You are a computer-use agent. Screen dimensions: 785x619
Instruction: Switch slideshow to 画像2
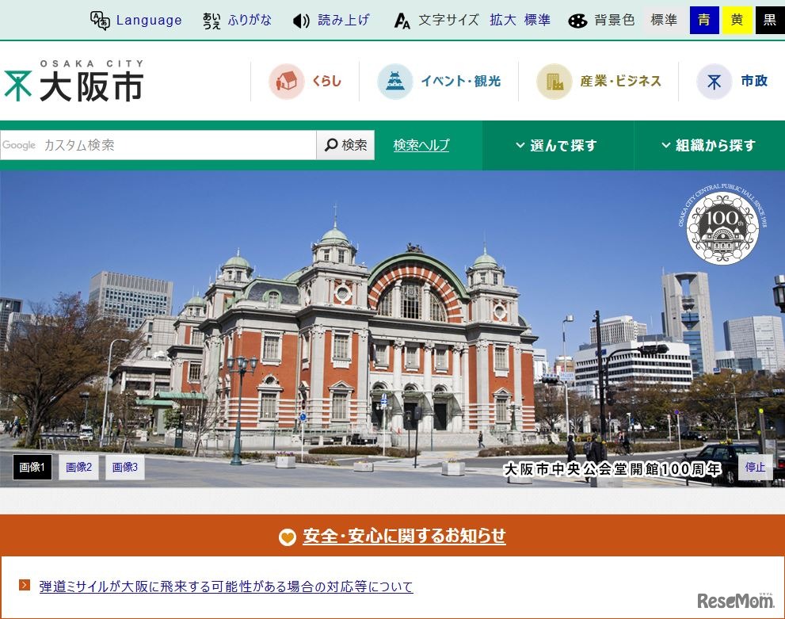[78, 468]
